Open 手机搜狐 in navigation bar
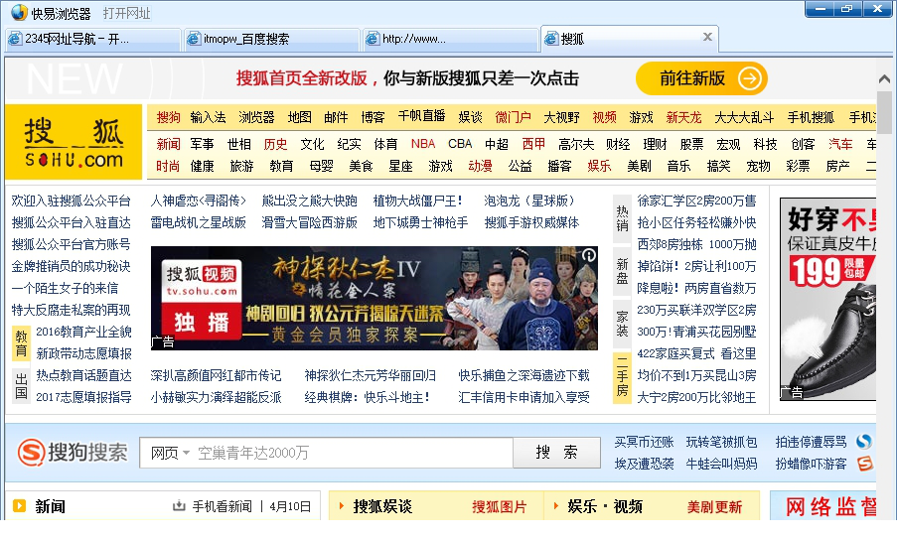897x540 pixels. [x=811, y=118]
